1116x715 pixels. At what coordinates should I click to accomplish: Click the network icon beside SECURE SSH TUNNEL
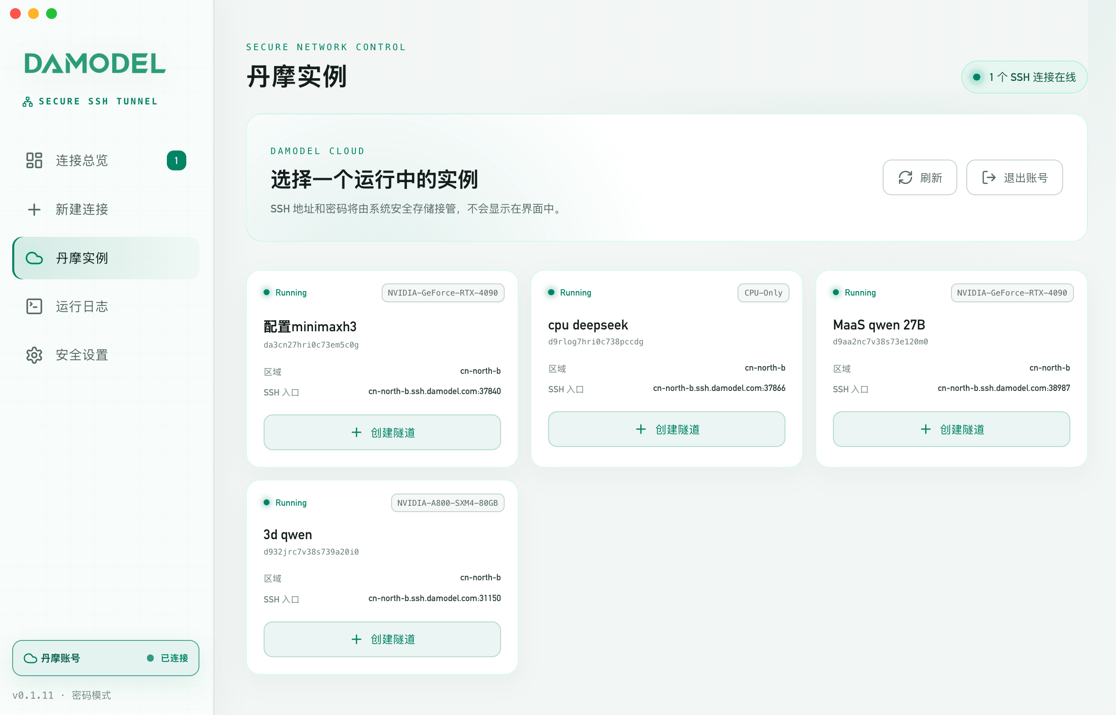click(x=28, y=102)
